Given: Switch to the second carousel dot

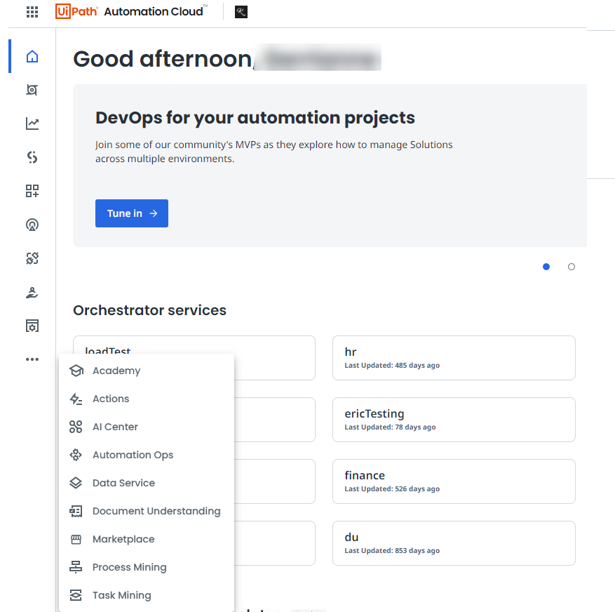Looking at the screenshot, I should (572, 267).
